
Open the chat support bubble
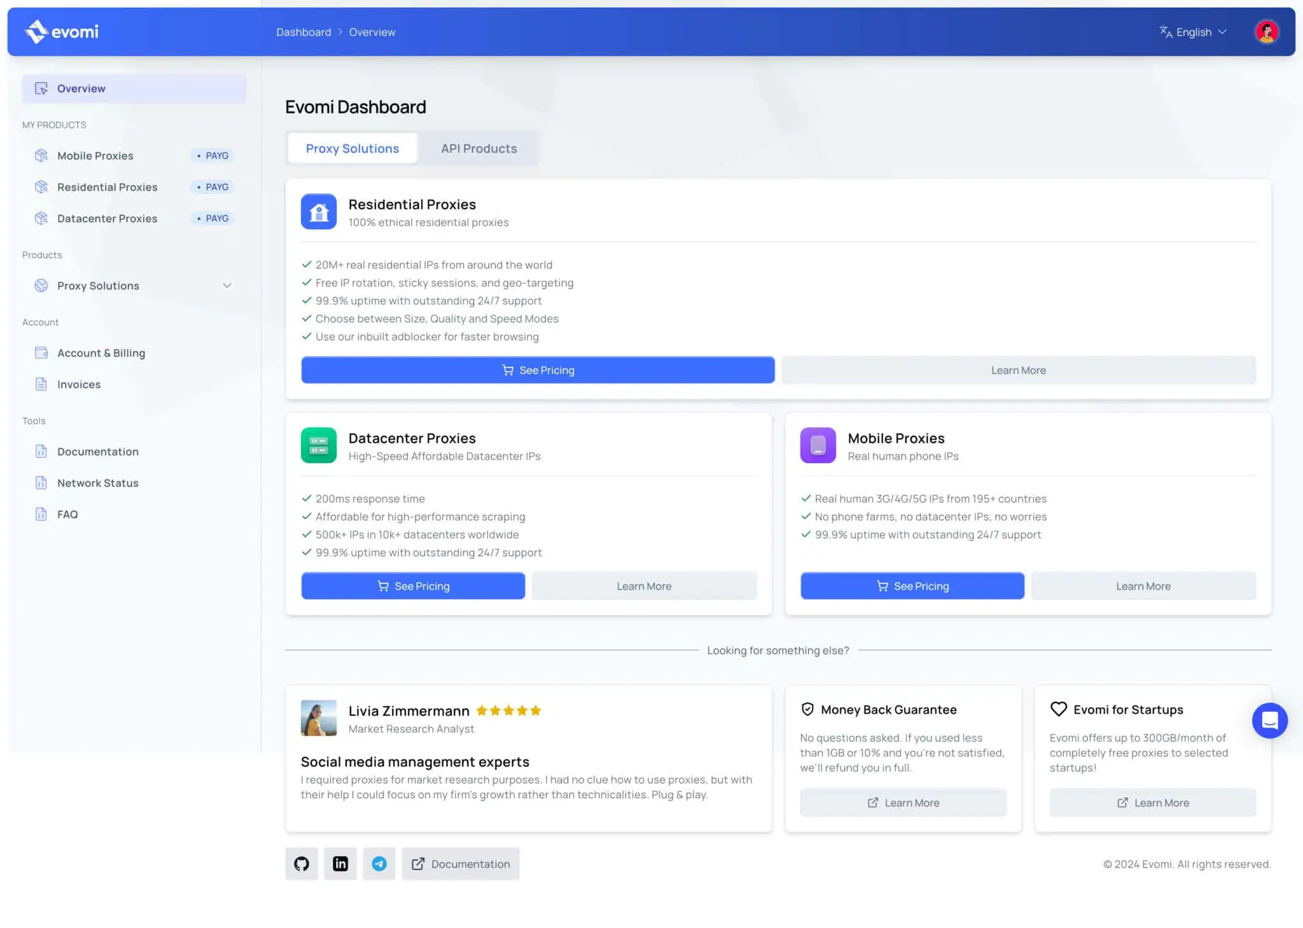click(1269, 720)
